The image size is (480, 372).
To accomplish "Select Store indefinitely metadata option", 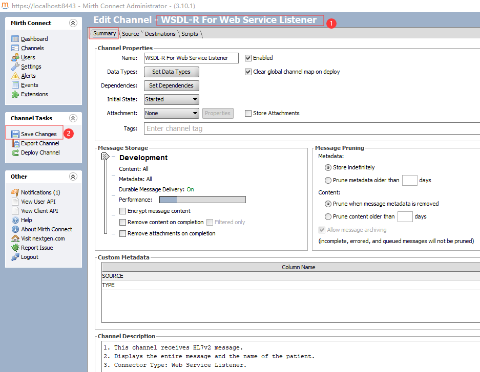I will (x=328, y=167).
